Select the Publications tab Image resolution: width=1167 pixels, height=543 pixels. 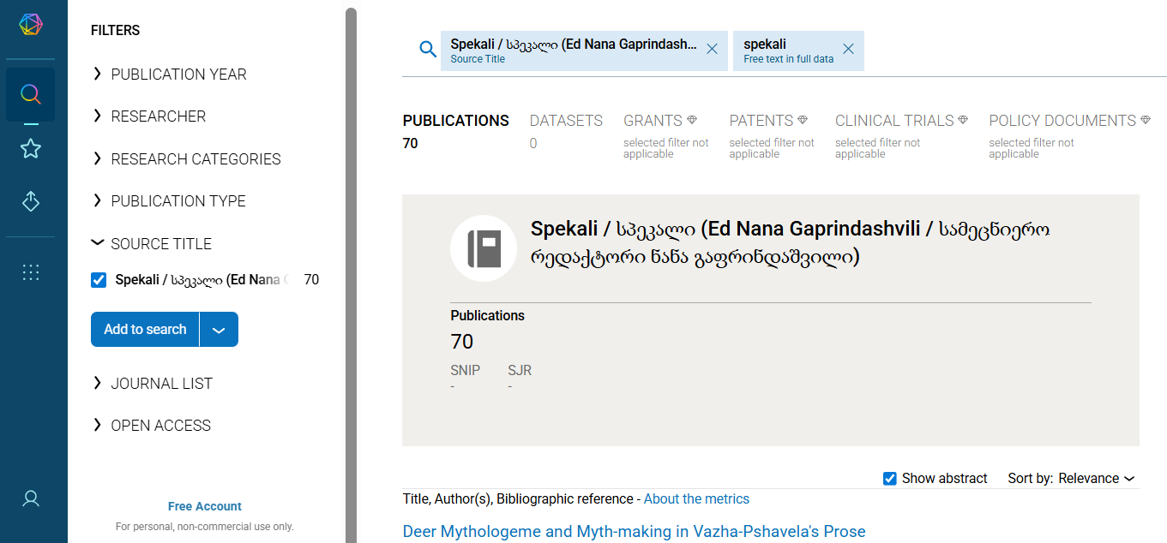pos(455,121)
